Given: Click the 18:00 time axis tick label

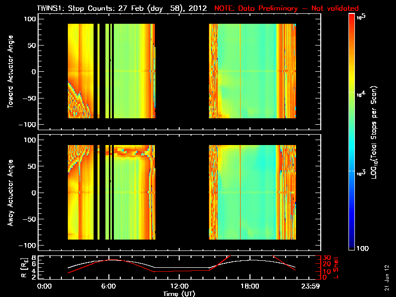Looking at the screenshot, I should [x=250, y=287].
